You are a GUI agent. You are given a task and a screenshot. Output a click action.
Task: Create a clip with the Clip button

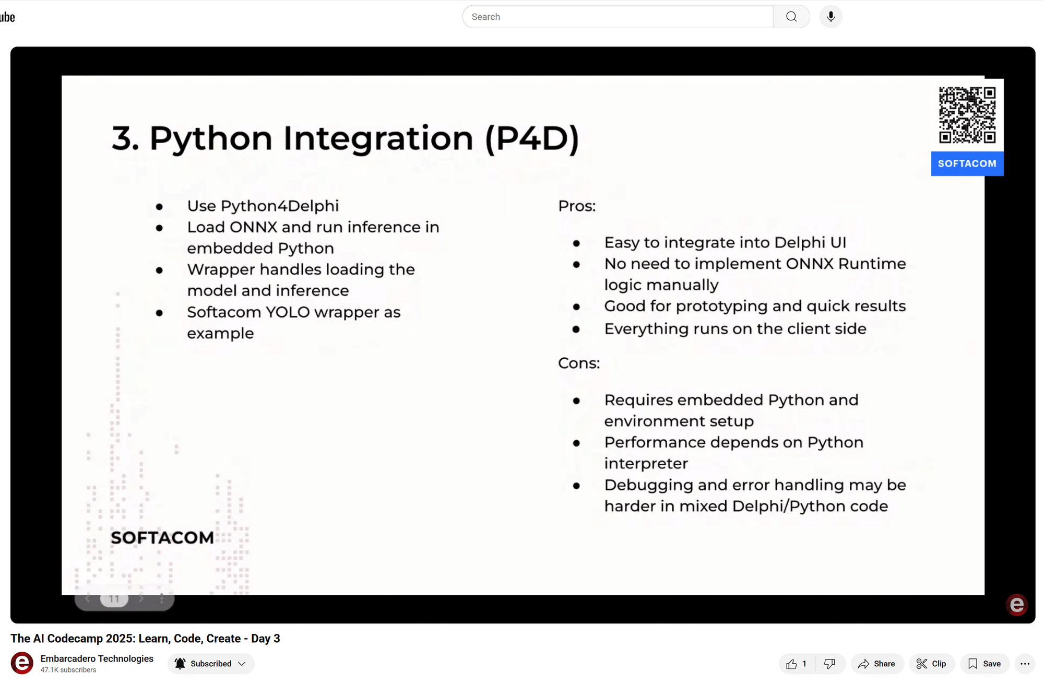[932, 664]
